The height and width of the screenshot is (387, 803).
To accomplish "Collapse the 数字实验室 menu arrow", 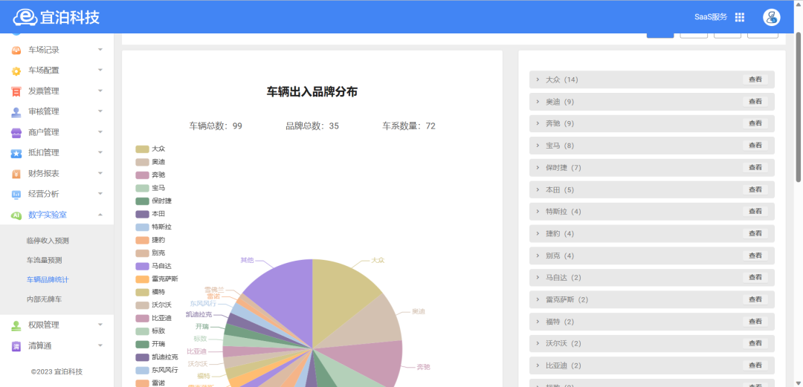I will click(x=100, y=215).
